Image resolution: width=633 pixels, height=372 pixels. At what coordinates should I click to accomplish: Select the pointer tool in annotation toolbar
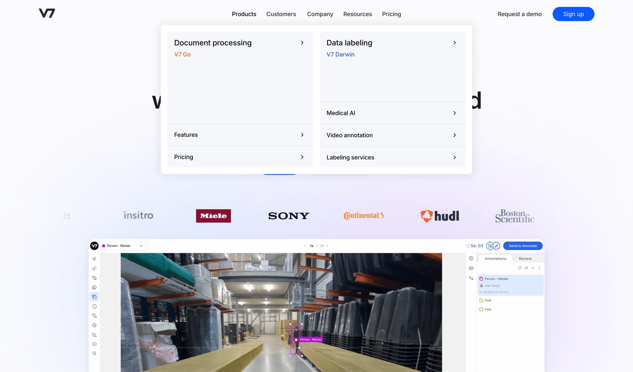point(94,259)
